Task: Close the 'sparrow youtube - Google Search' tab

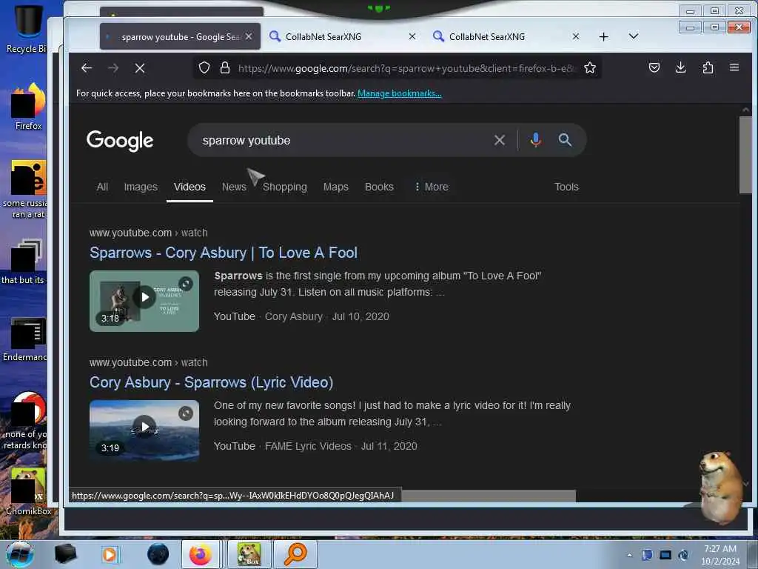Action: coord(249,36)
